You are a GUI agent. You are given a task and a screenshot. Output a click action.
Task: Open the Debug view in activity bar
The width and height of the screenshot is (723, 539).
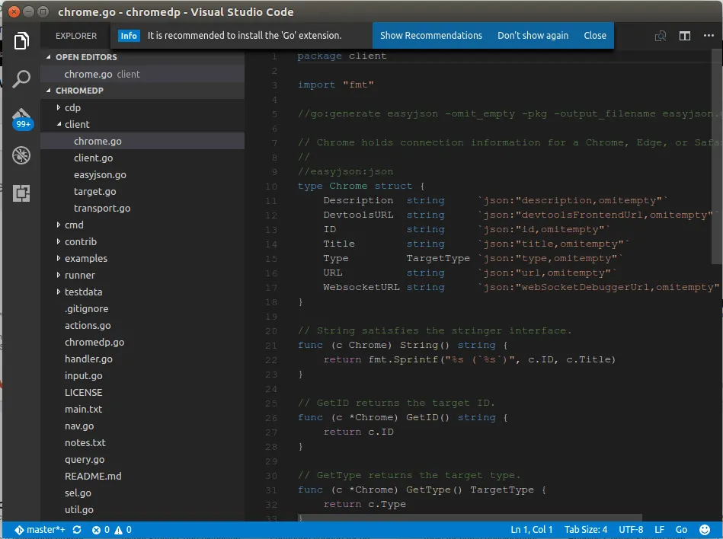coord(21,156)
